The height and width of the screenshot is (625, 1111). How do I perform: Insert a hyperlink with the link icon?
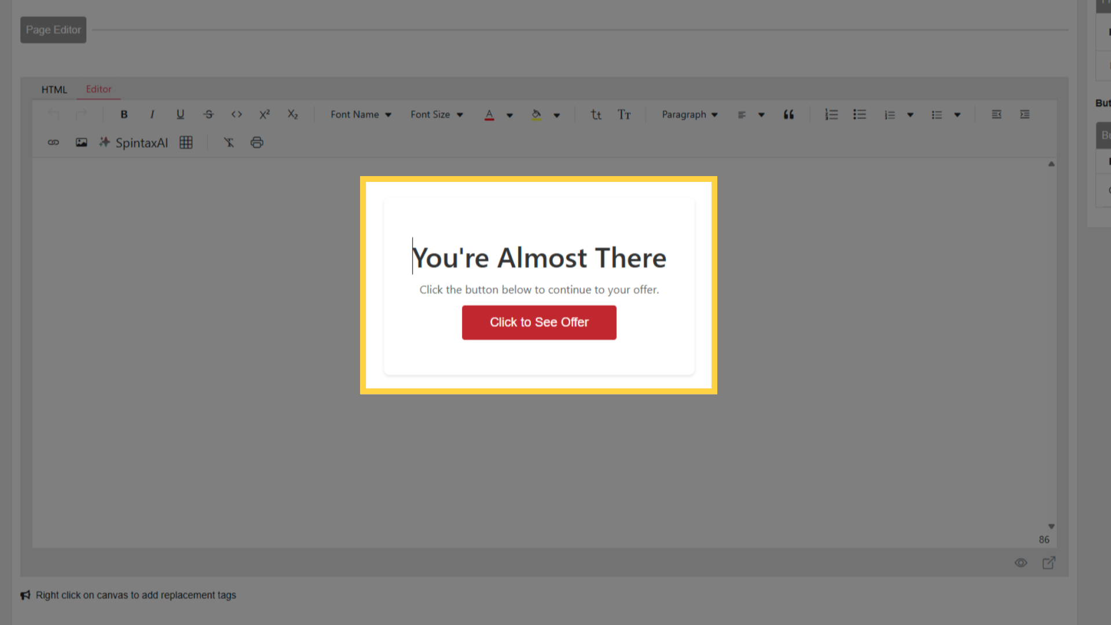coord(53,142)
